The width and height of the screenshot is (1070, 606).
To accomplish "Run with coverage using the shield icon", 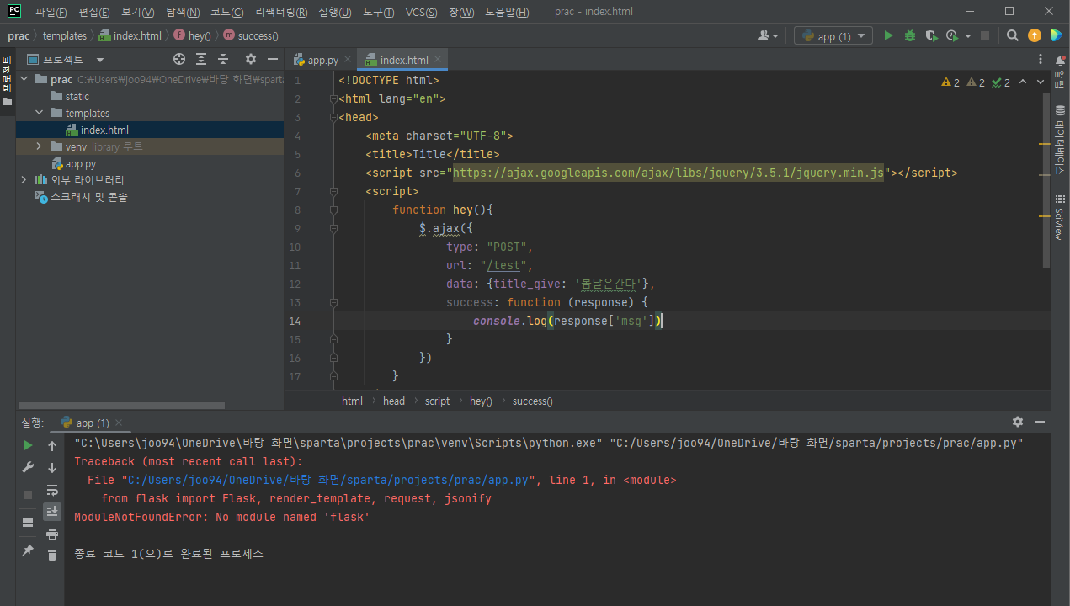I will [931, 36].
